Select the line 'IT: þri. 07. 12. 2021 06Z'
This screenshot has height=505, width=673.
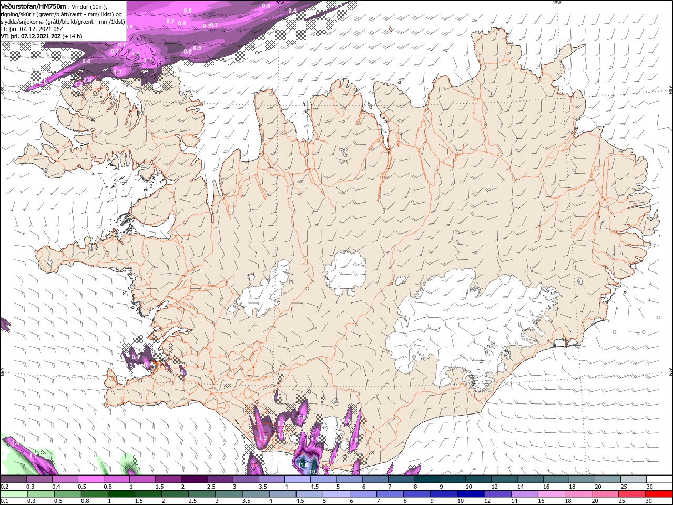pos(32,29)
